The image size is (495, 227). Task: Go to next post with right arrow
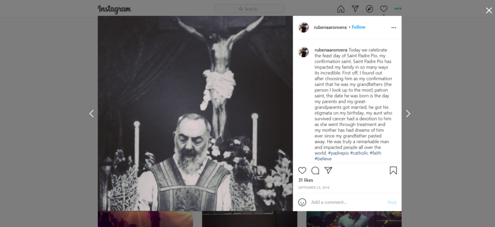(408, 113)
